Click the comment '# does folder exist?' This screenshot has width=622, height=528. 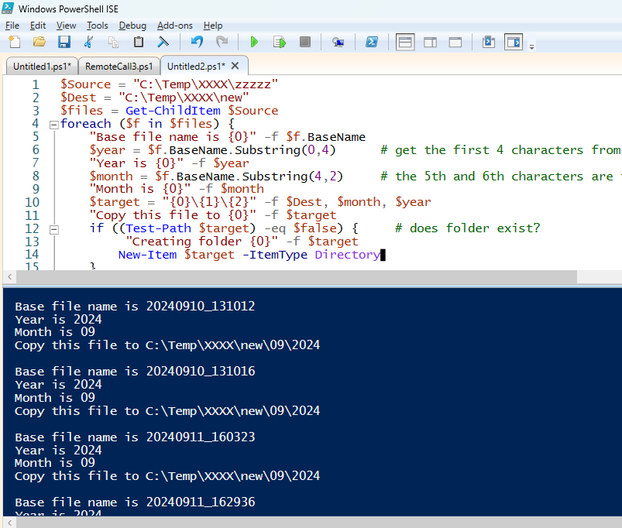click(468, 228)
